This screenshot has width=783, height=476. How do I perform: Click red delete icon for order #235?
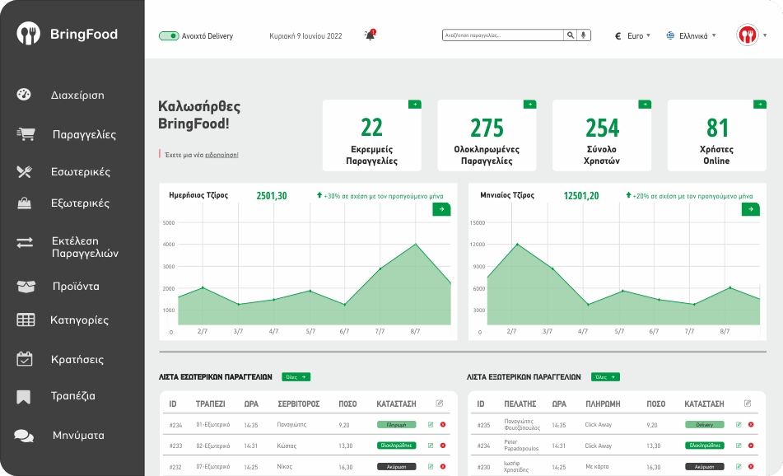pyautogui.click(x=751, y=424)
